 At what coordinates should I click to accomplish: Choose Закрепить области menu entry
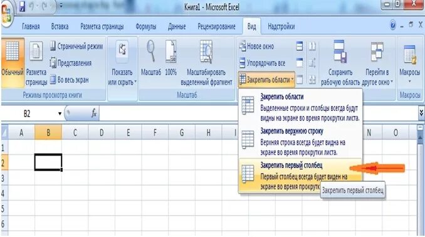300,107
